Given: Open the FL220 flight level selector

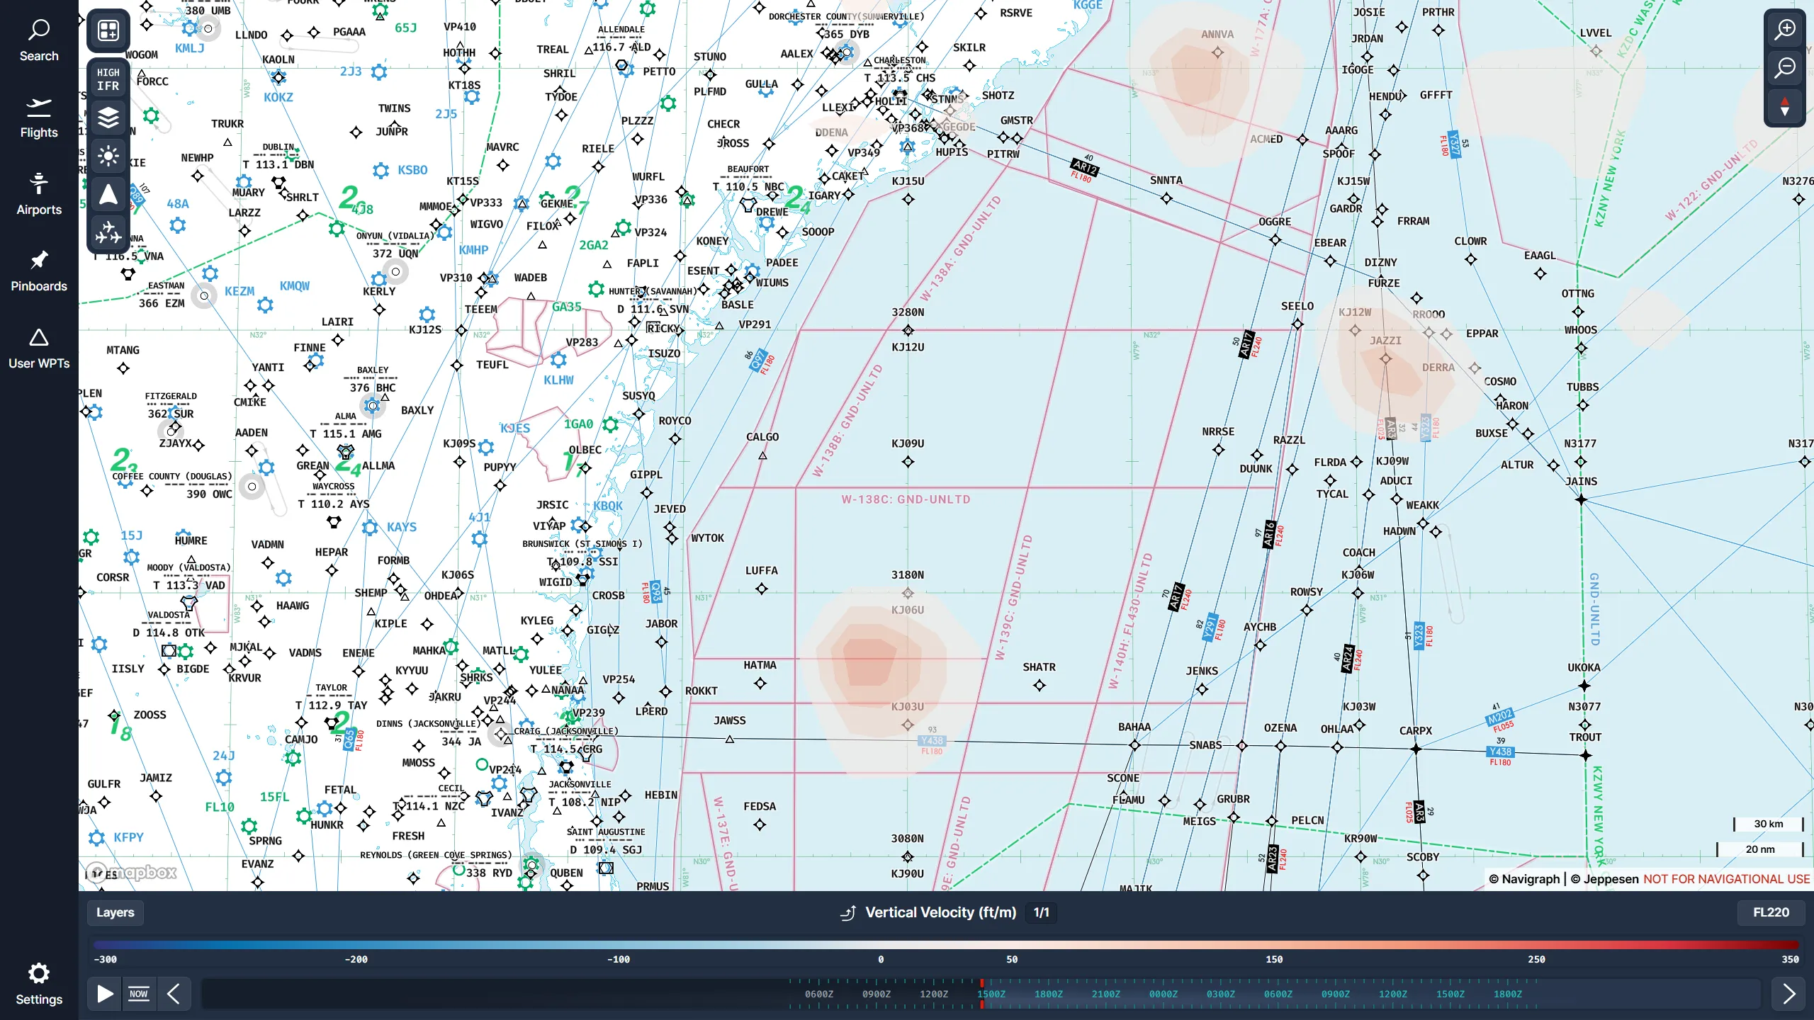Looking at the screenshot, I should 1770,912.
